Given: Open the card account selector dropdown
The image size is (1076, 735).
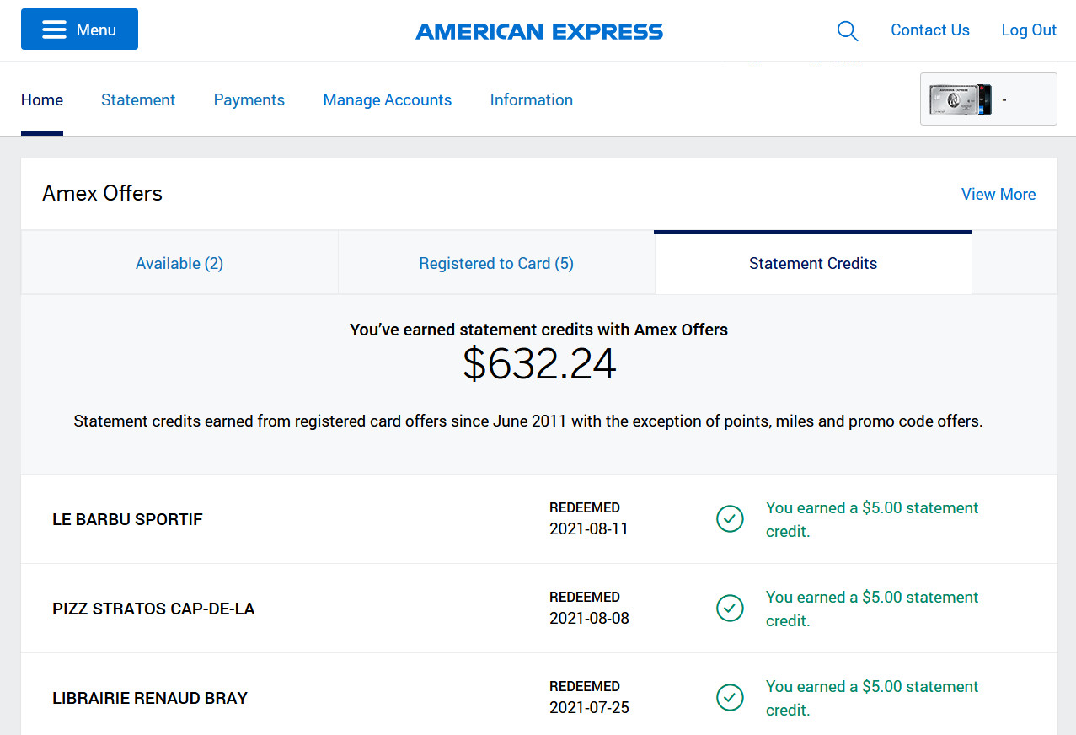Looking at the screenshot, I should (x=988, y=99).
